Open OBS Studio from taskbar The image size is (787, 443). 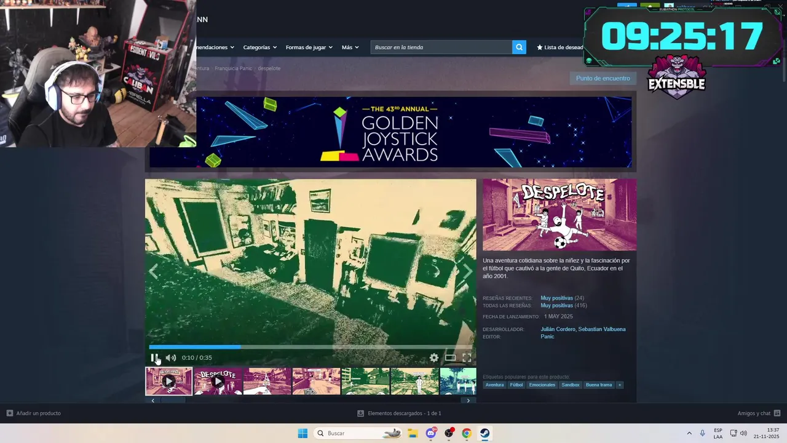(449, 433)
